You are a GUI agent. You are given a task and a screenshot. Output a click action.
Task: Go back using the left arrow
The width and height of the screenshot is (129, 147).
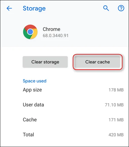[9, 8]
